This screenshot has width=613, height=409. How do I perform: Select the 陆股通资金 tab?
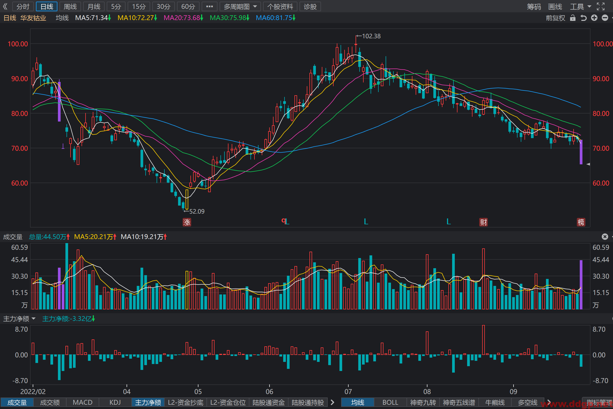click(x=269, y=403)
